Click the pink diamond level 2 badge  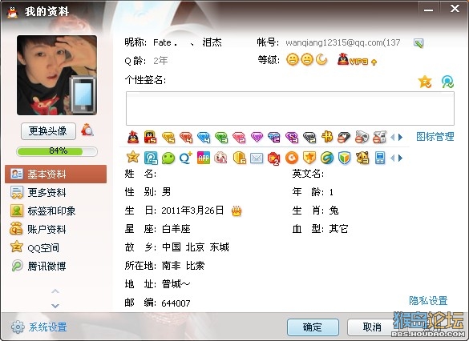point(239,138)
